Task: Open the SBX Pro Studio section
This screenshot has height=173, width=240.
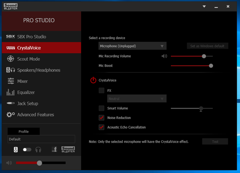Action: (42, 37)
